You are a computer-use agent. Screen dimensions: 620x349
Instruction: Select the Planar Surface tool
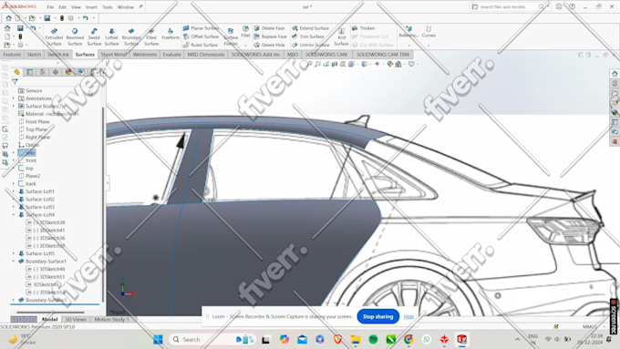coord(201,28)
